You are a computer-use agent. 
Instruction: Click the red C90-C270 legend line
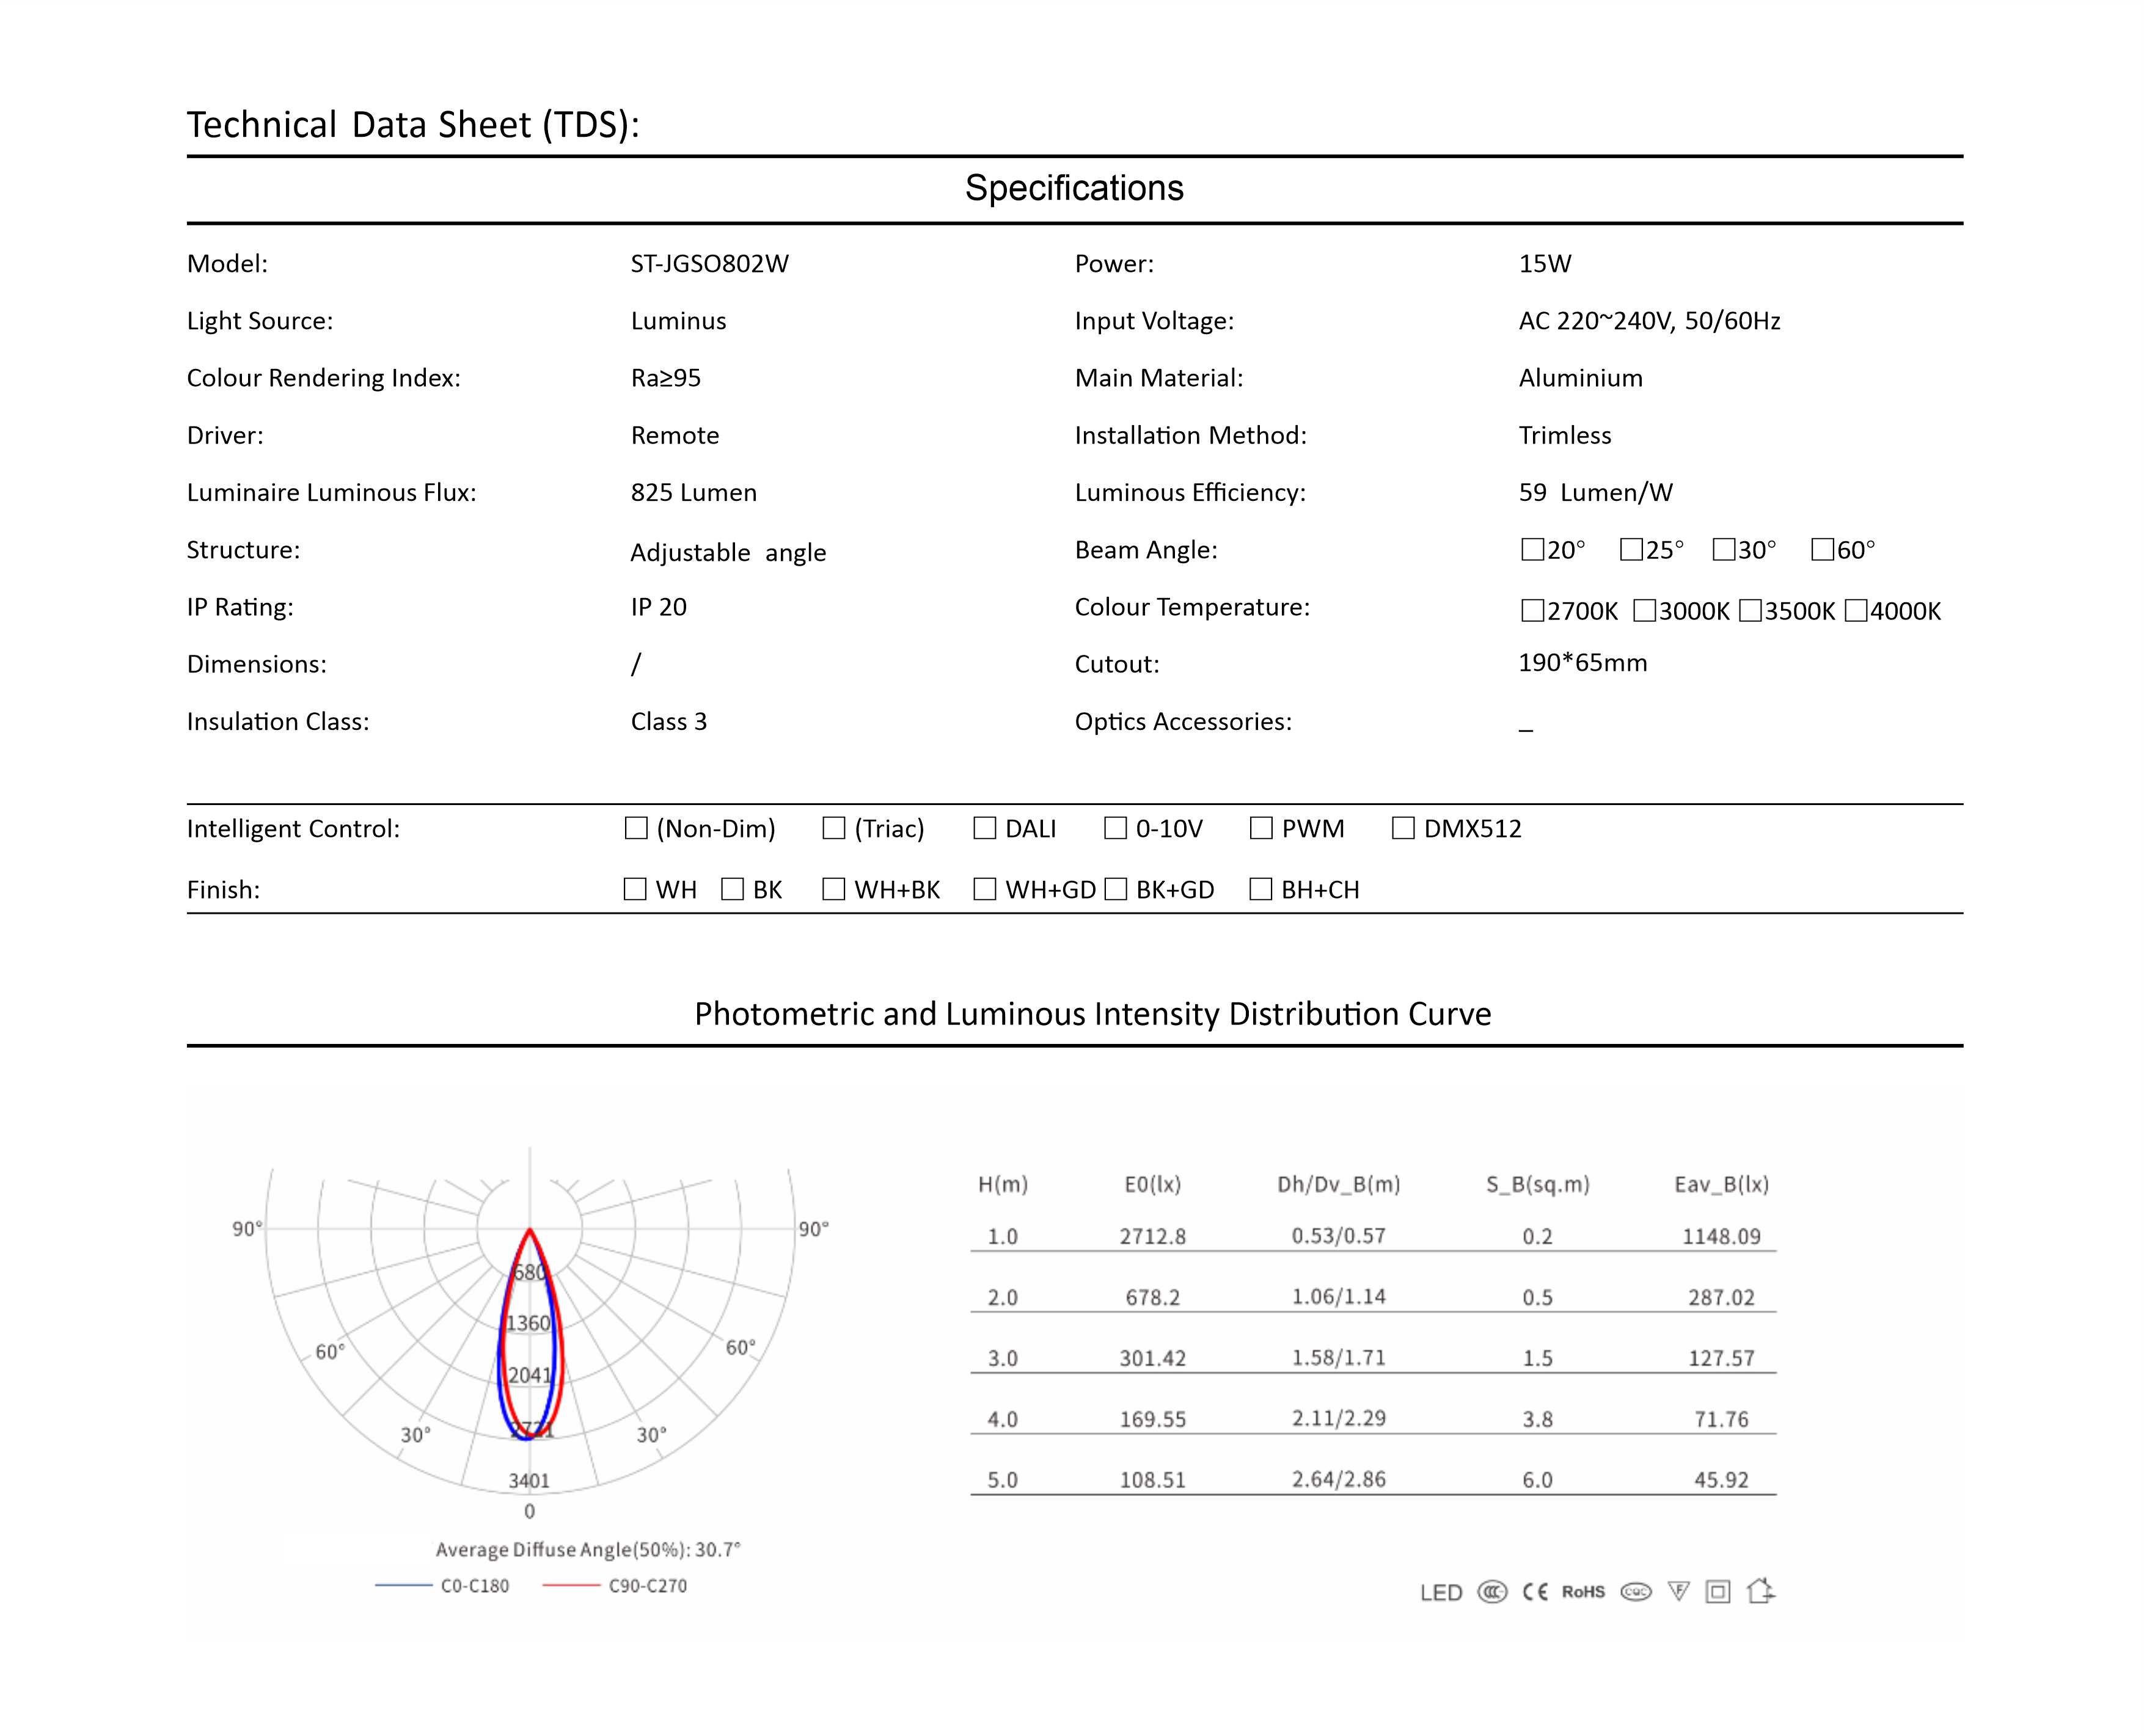click(571, 1585)
